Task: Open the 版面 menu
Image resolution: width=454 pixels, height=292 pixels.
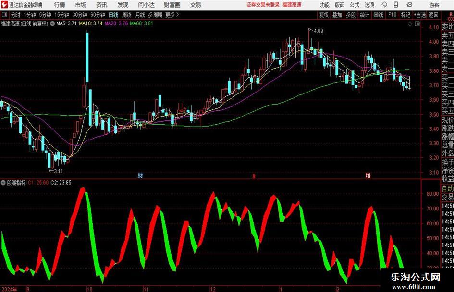Action: tap(340, 5)
